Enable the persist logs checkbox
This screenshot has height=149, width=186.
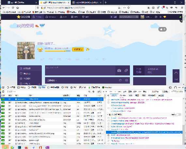[155, 91]
